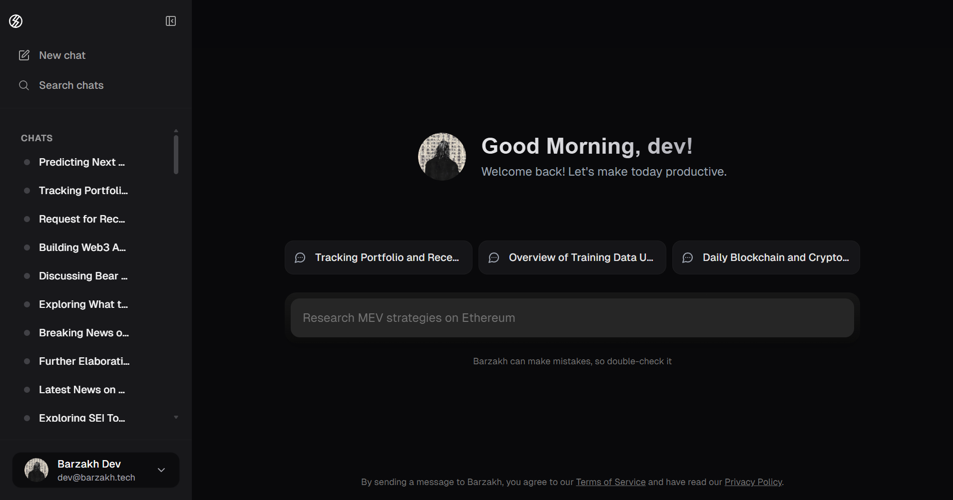Click the Barzakh Dev avatar in sidebar
This screenshot has width=953, height=500.
pos(36,470)
